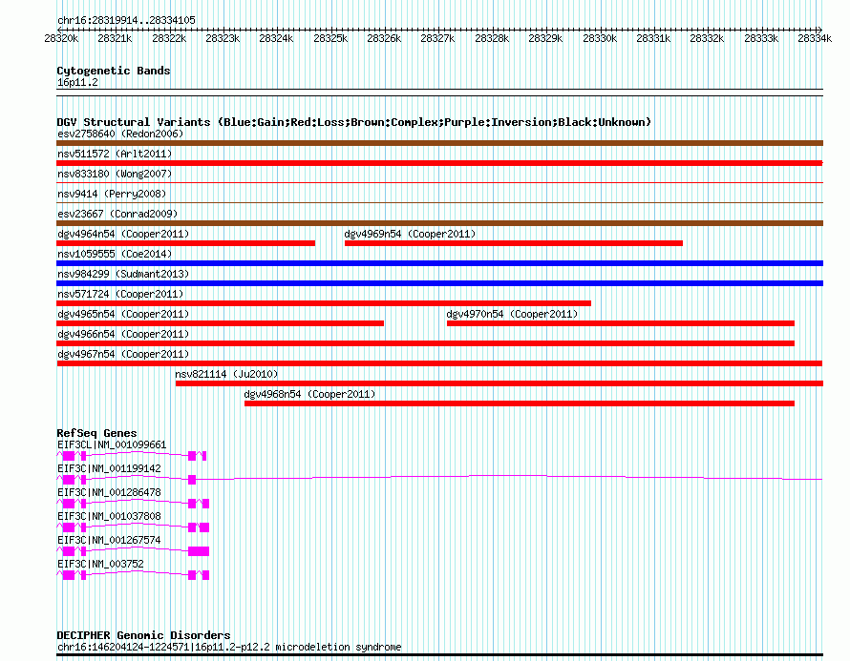Click the 28334k ruler tick label
This screenshot has height=661, width=850.
[815, 38]
